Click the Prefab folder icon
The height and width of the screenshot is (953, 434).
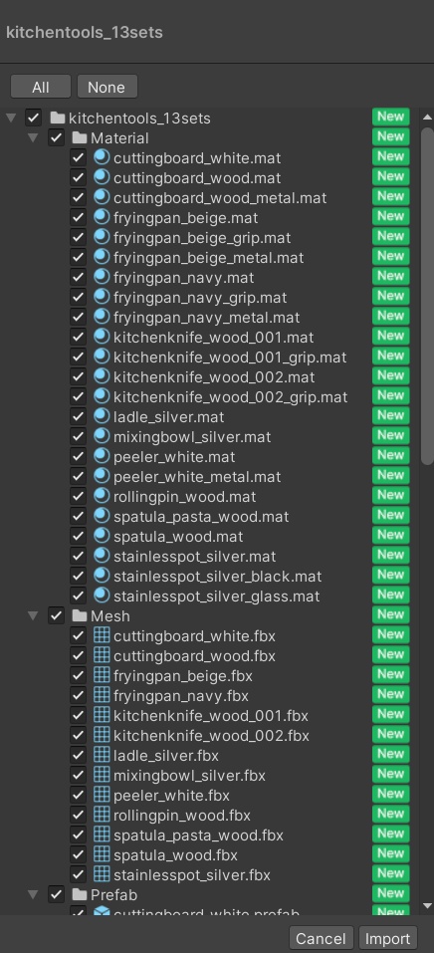tap(80, 894)
